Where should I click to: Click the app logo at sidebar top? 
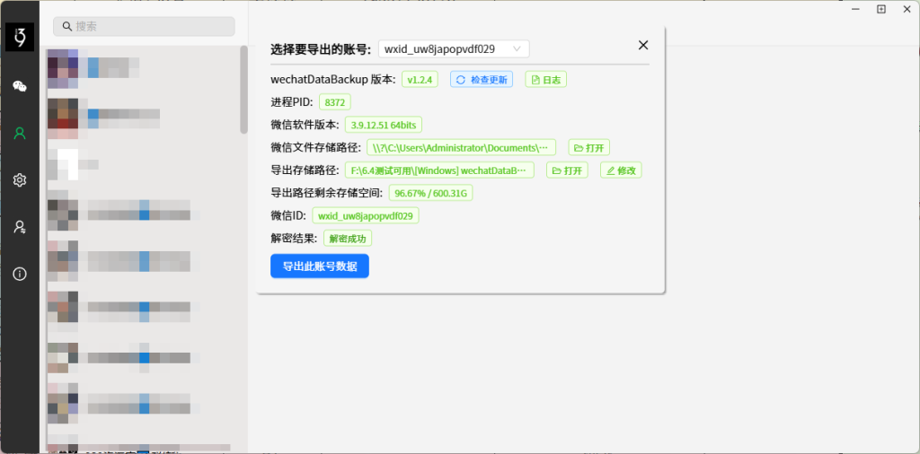click(x=19, y=37)
